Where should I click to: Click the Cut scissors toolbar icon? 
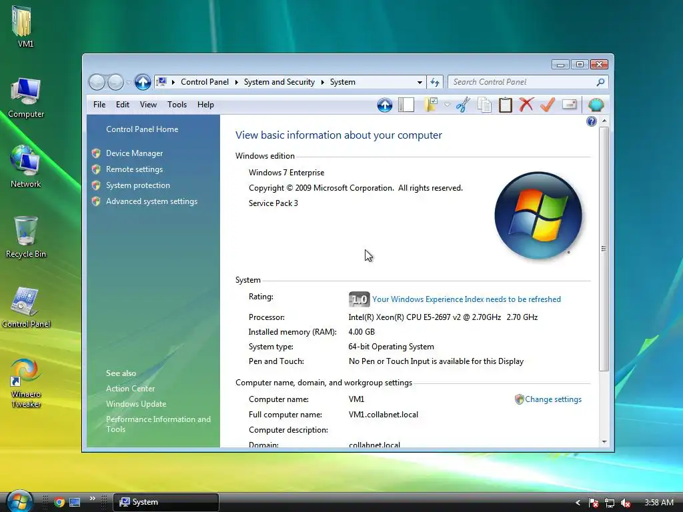pyautogui.click(x=463, y=105)
